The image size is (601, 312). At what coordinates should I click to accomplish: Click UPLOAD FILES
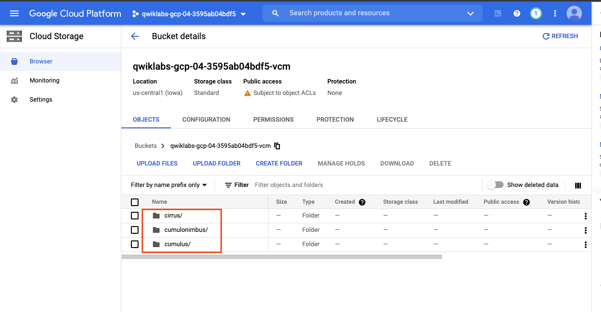tap(157, 164)
